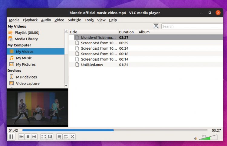Select the Screencast row lasting 00:24

(x=146, y=48)
